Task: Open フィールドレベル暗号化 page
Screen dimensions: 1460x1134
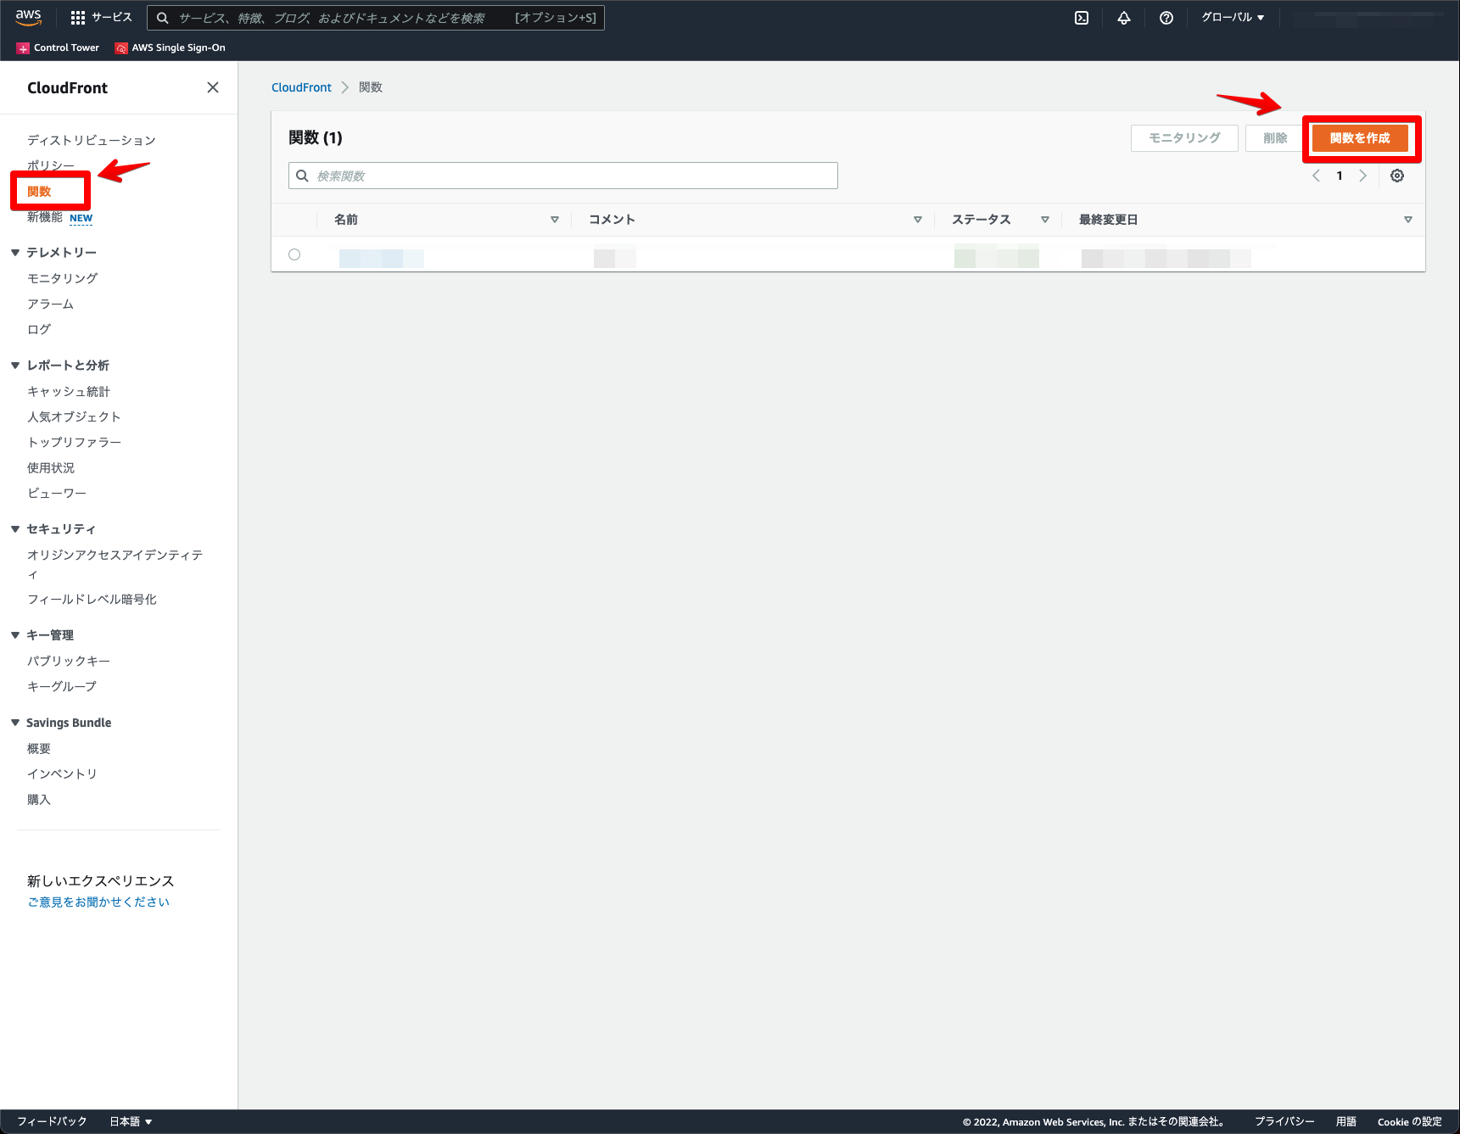Action: pyautogui.click(x=92, y=599)
